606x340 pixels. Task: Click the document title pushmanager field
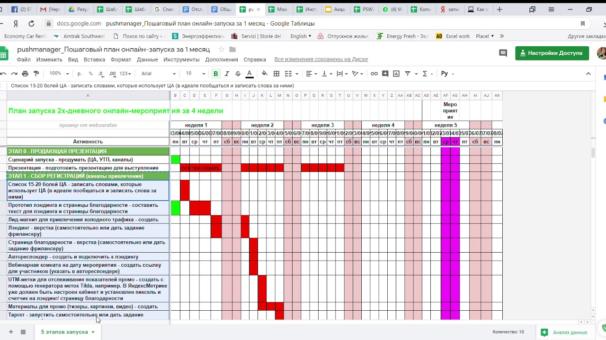pyautogui.click(x=114, y=50)
